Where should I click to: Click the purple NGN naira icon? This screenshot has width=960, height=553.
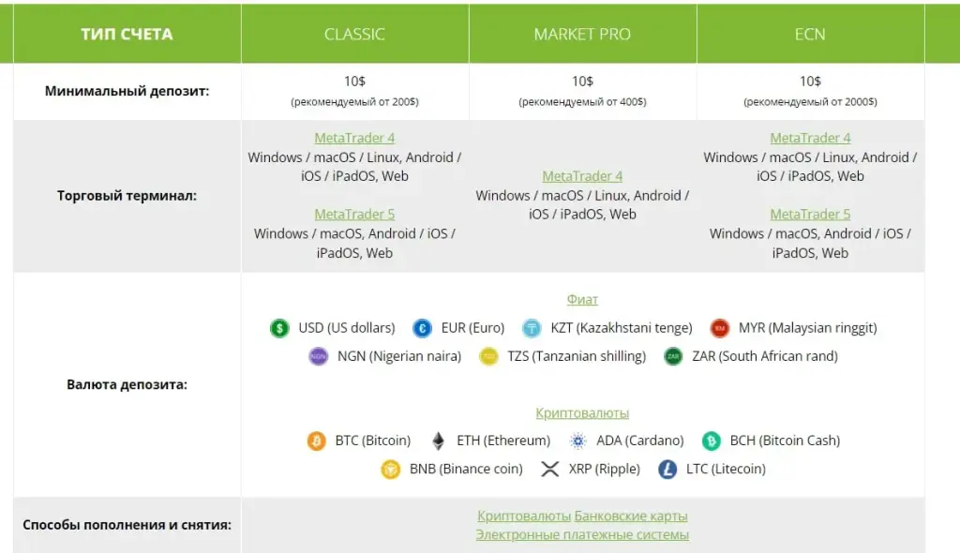[319, 356]
